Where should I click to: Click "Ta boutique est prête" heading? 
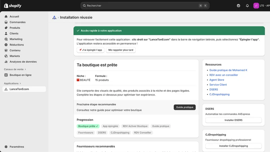[x=97, y=65]
